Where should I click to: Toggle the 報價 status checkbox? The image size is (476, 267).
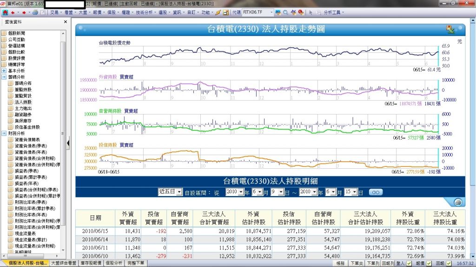click(x=429, y=263)
